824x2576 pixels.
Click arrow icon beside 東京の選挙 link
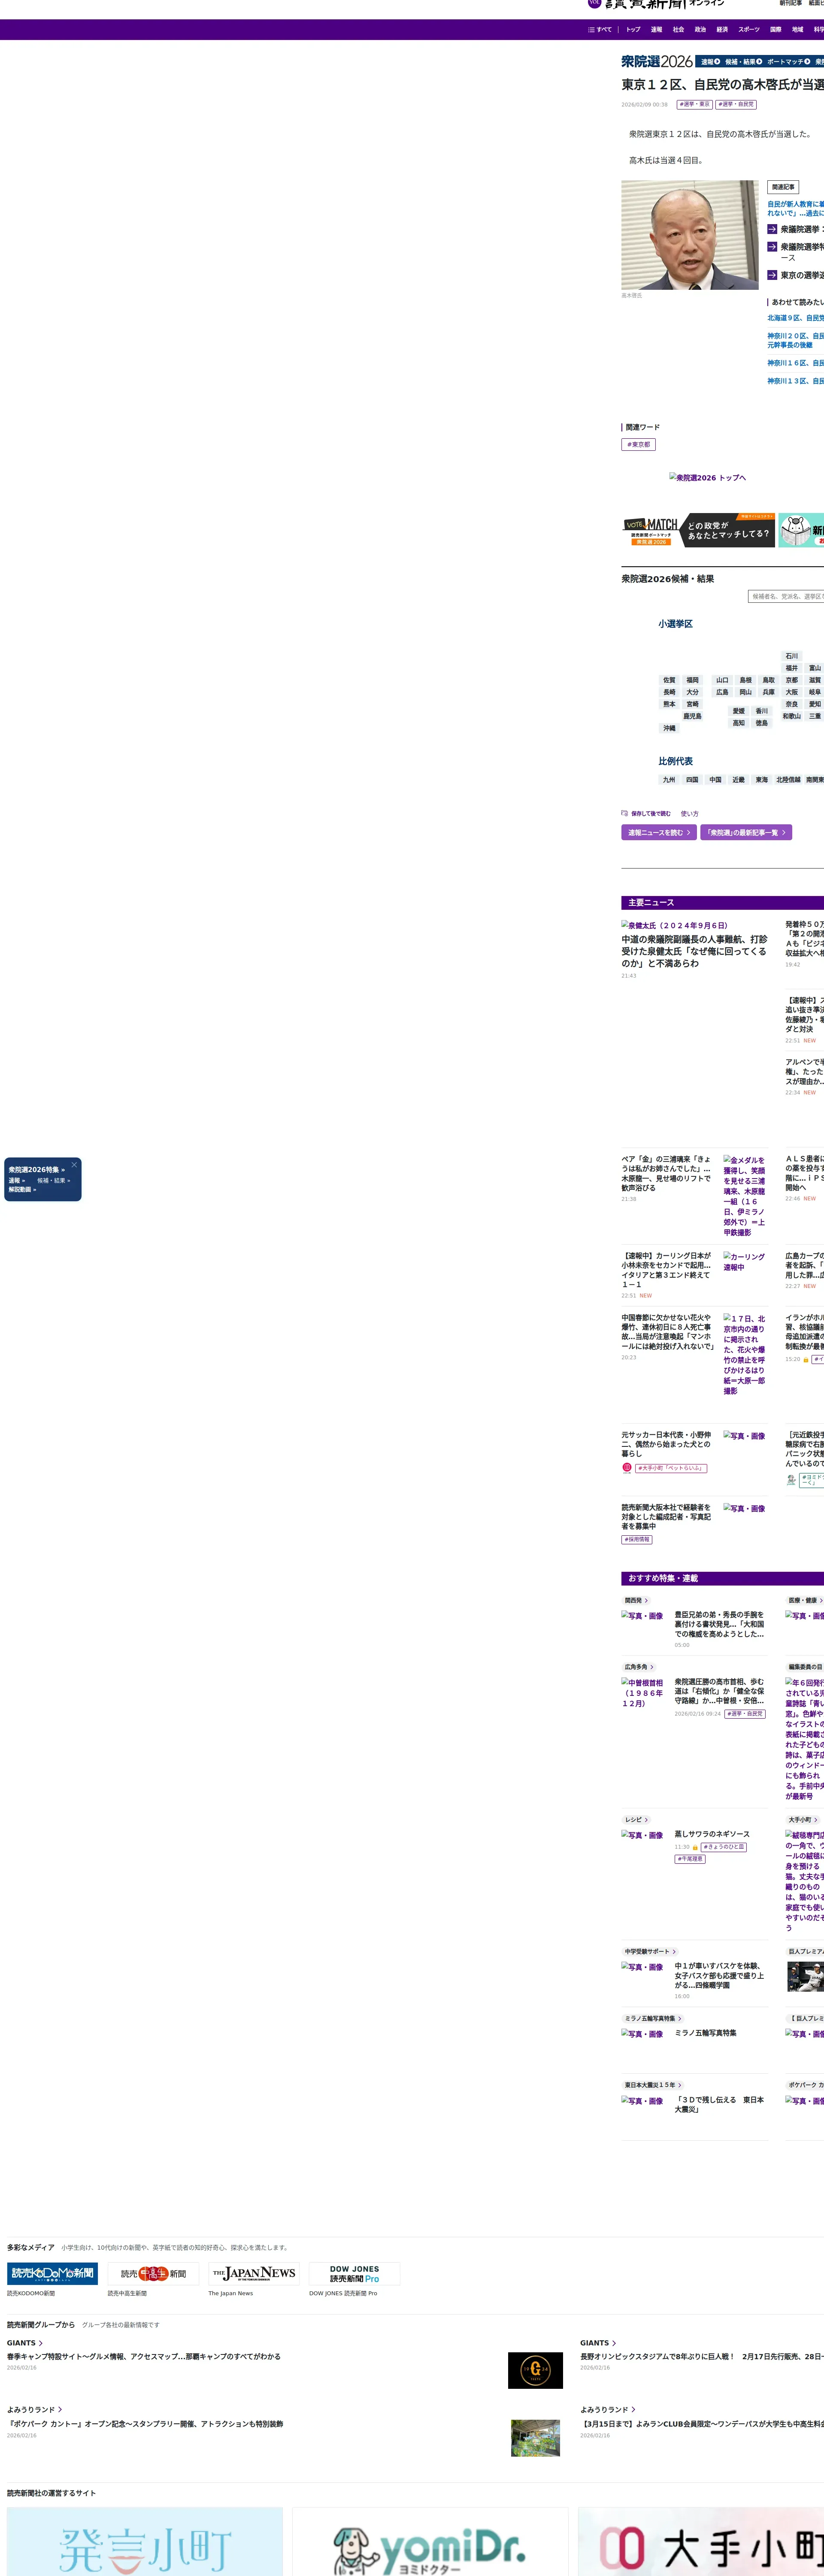point(772,275)
